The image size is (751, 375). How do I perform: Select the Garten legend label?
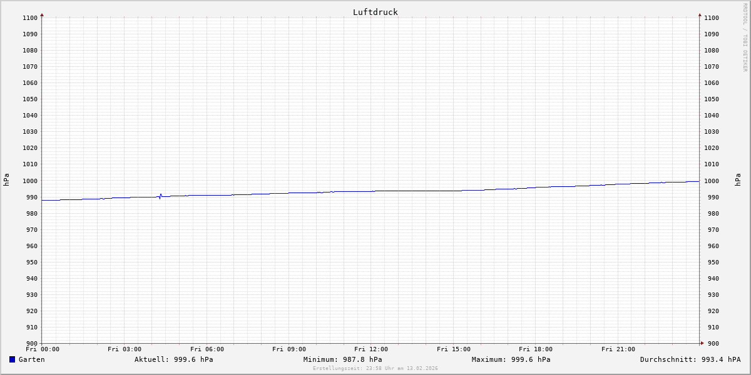pos(31,359)
